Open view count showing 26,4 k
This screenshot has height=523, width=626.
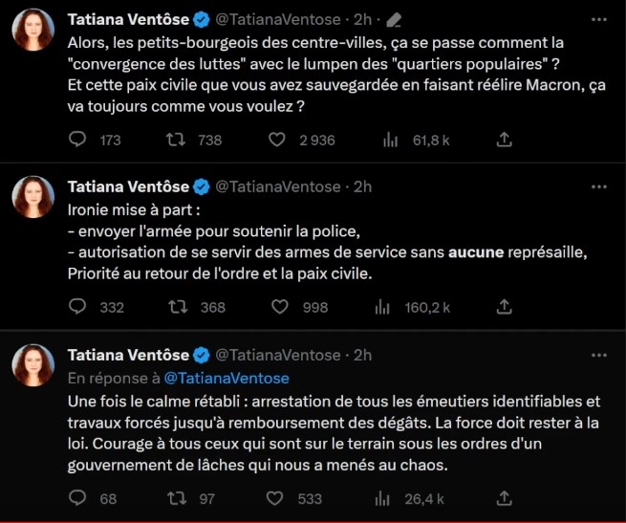(x=390, y=498)
